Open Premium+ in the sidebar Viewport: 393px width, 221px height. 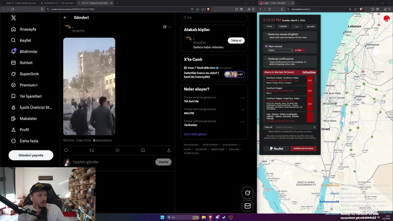pos(24,85)
